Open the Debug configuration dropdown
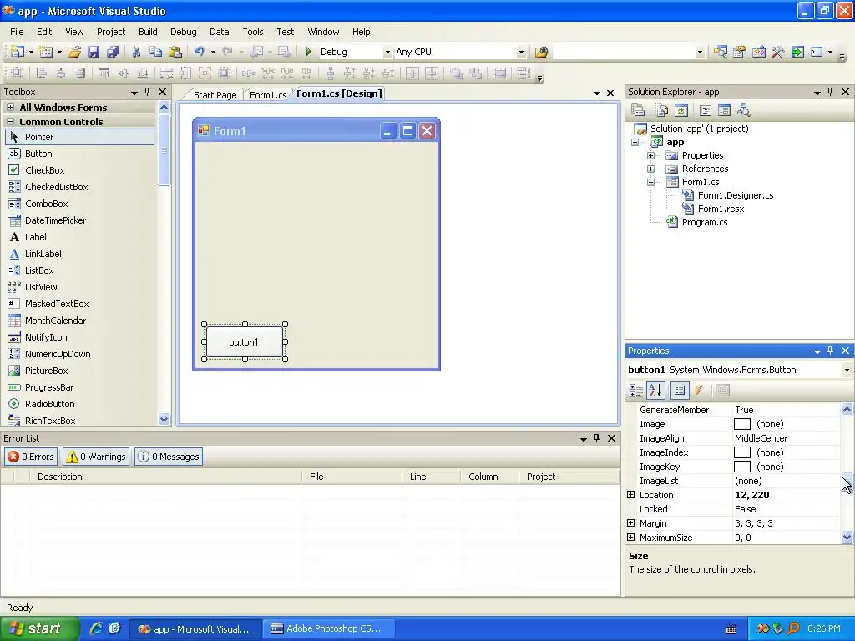The image size is (855, 641). click(x=387, y=52)
